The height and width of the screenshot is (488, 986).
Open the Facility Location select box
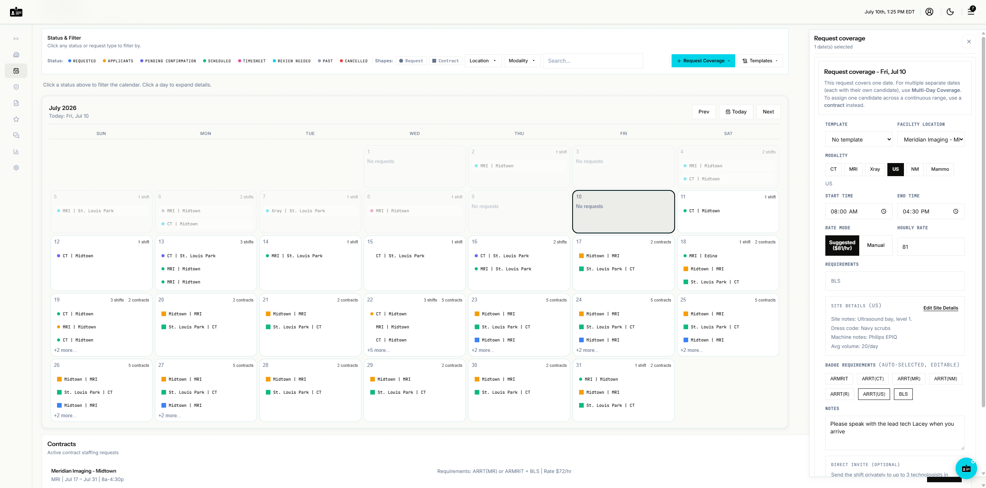tap(931, 140)
